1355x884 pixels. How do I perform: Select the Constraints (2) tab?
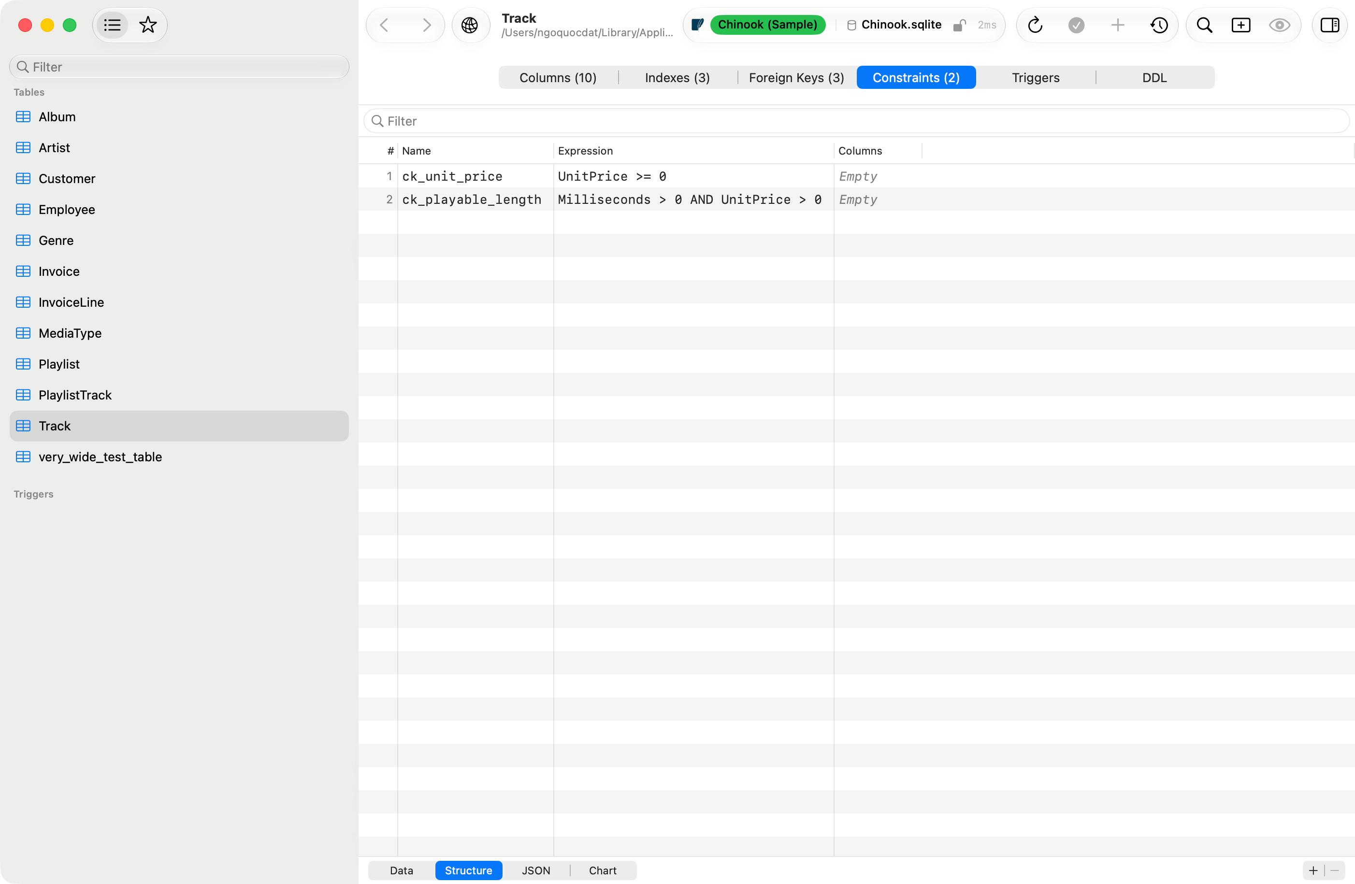(916, 77)
